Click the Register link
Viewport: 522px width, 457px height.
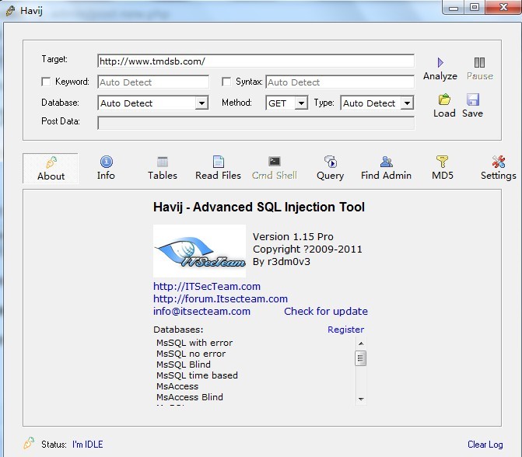345,330
